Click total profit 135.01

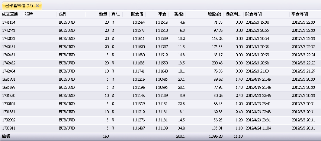(217, 128)
